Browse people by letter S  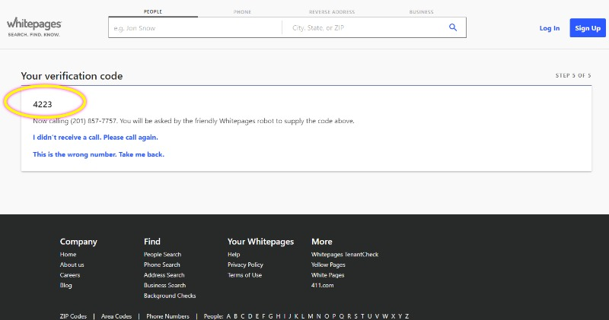(x=356, y=316)
